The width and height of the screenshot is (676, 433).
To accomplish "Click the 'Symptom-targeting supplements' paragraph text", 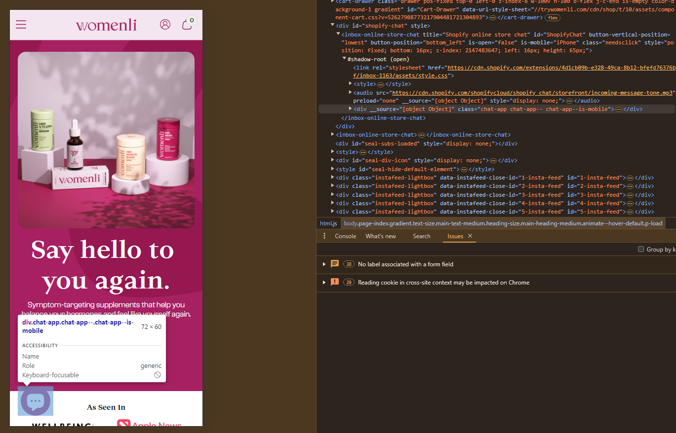I will click(106, 310).
